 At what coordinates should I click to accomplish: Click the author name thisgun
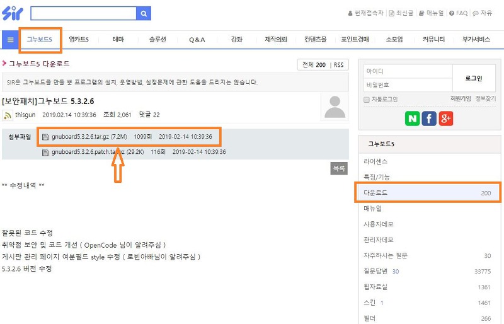click(25, 115)
